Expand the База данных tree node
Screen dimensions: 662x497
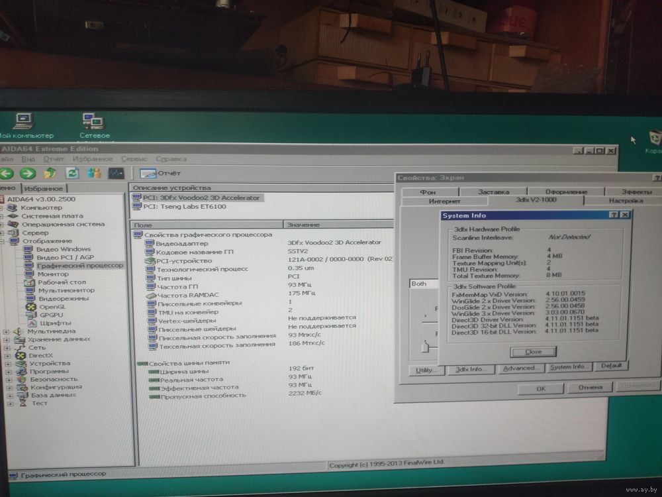10,396
